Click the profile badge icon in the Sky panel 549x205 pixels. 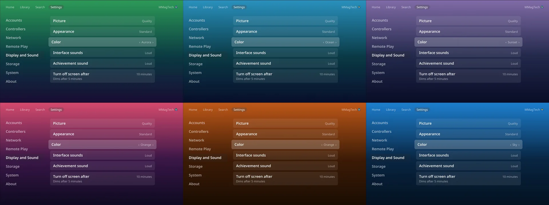tap(542, 110)
